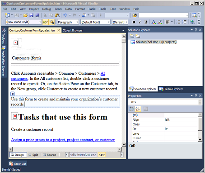
Task: Click the Find in Files icon
Action: [x=135, y=15]
